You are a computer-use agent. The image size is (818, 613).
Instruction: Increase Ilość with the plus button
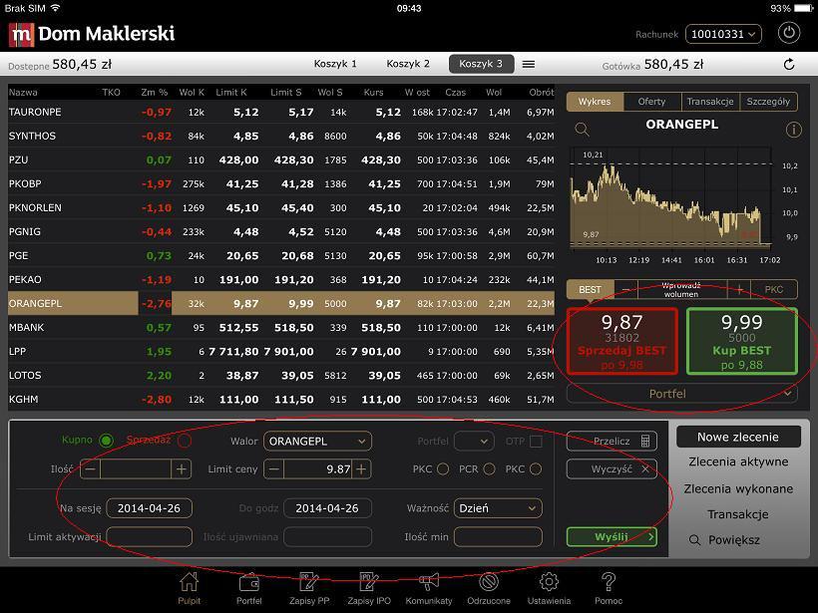pos(181,469)
